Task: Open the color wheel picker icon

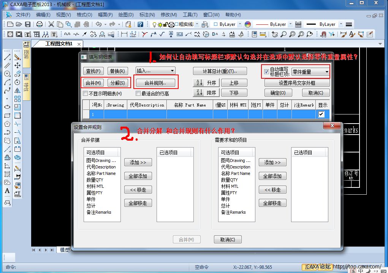Action: coord(248,24)
